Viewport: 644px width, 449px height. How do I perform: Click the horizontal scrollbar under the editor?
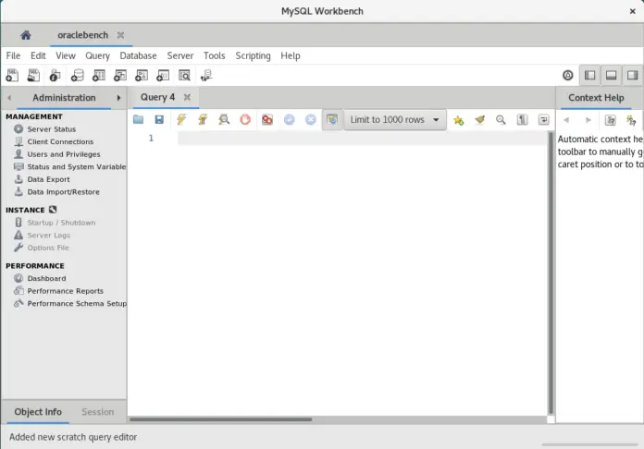point(220,419)
